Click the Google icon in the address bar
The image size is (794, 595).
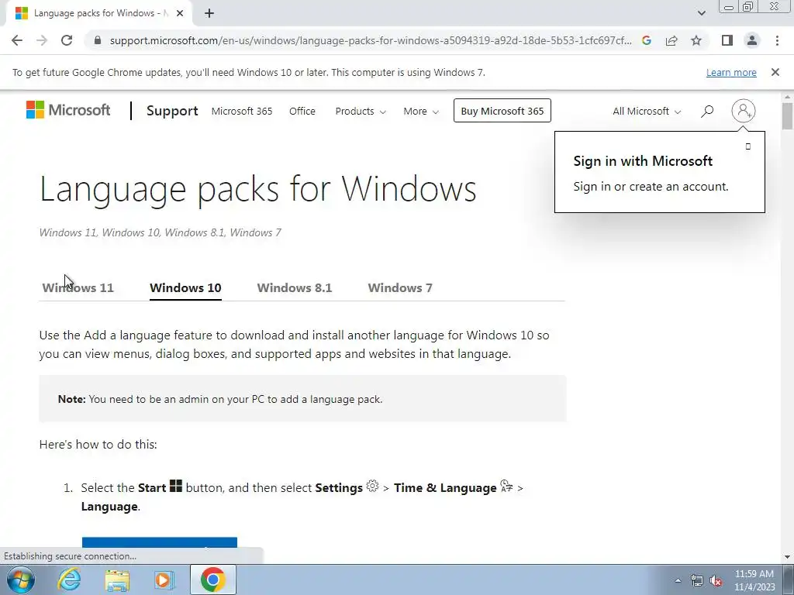pyautogui.click(x=646, y=40)
